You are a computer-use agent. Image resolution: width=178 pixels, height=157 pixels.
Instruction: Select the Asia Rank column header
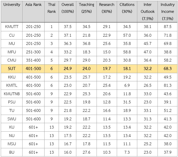33,12
